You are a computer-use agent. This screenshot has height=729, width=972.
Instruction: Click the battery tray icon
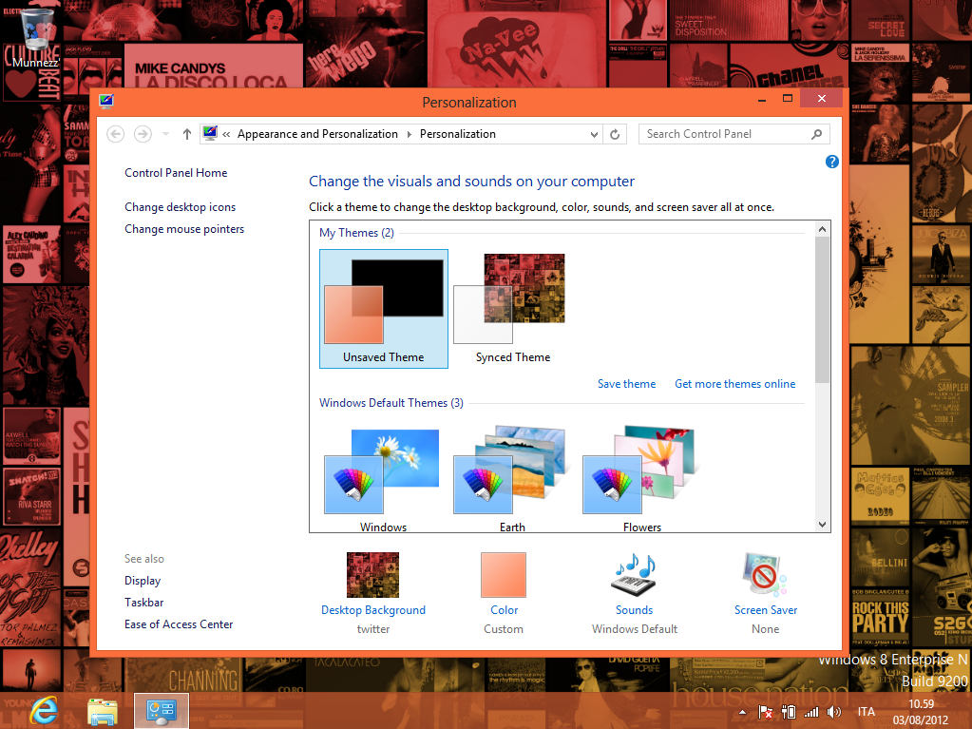[x=789, y=712]
